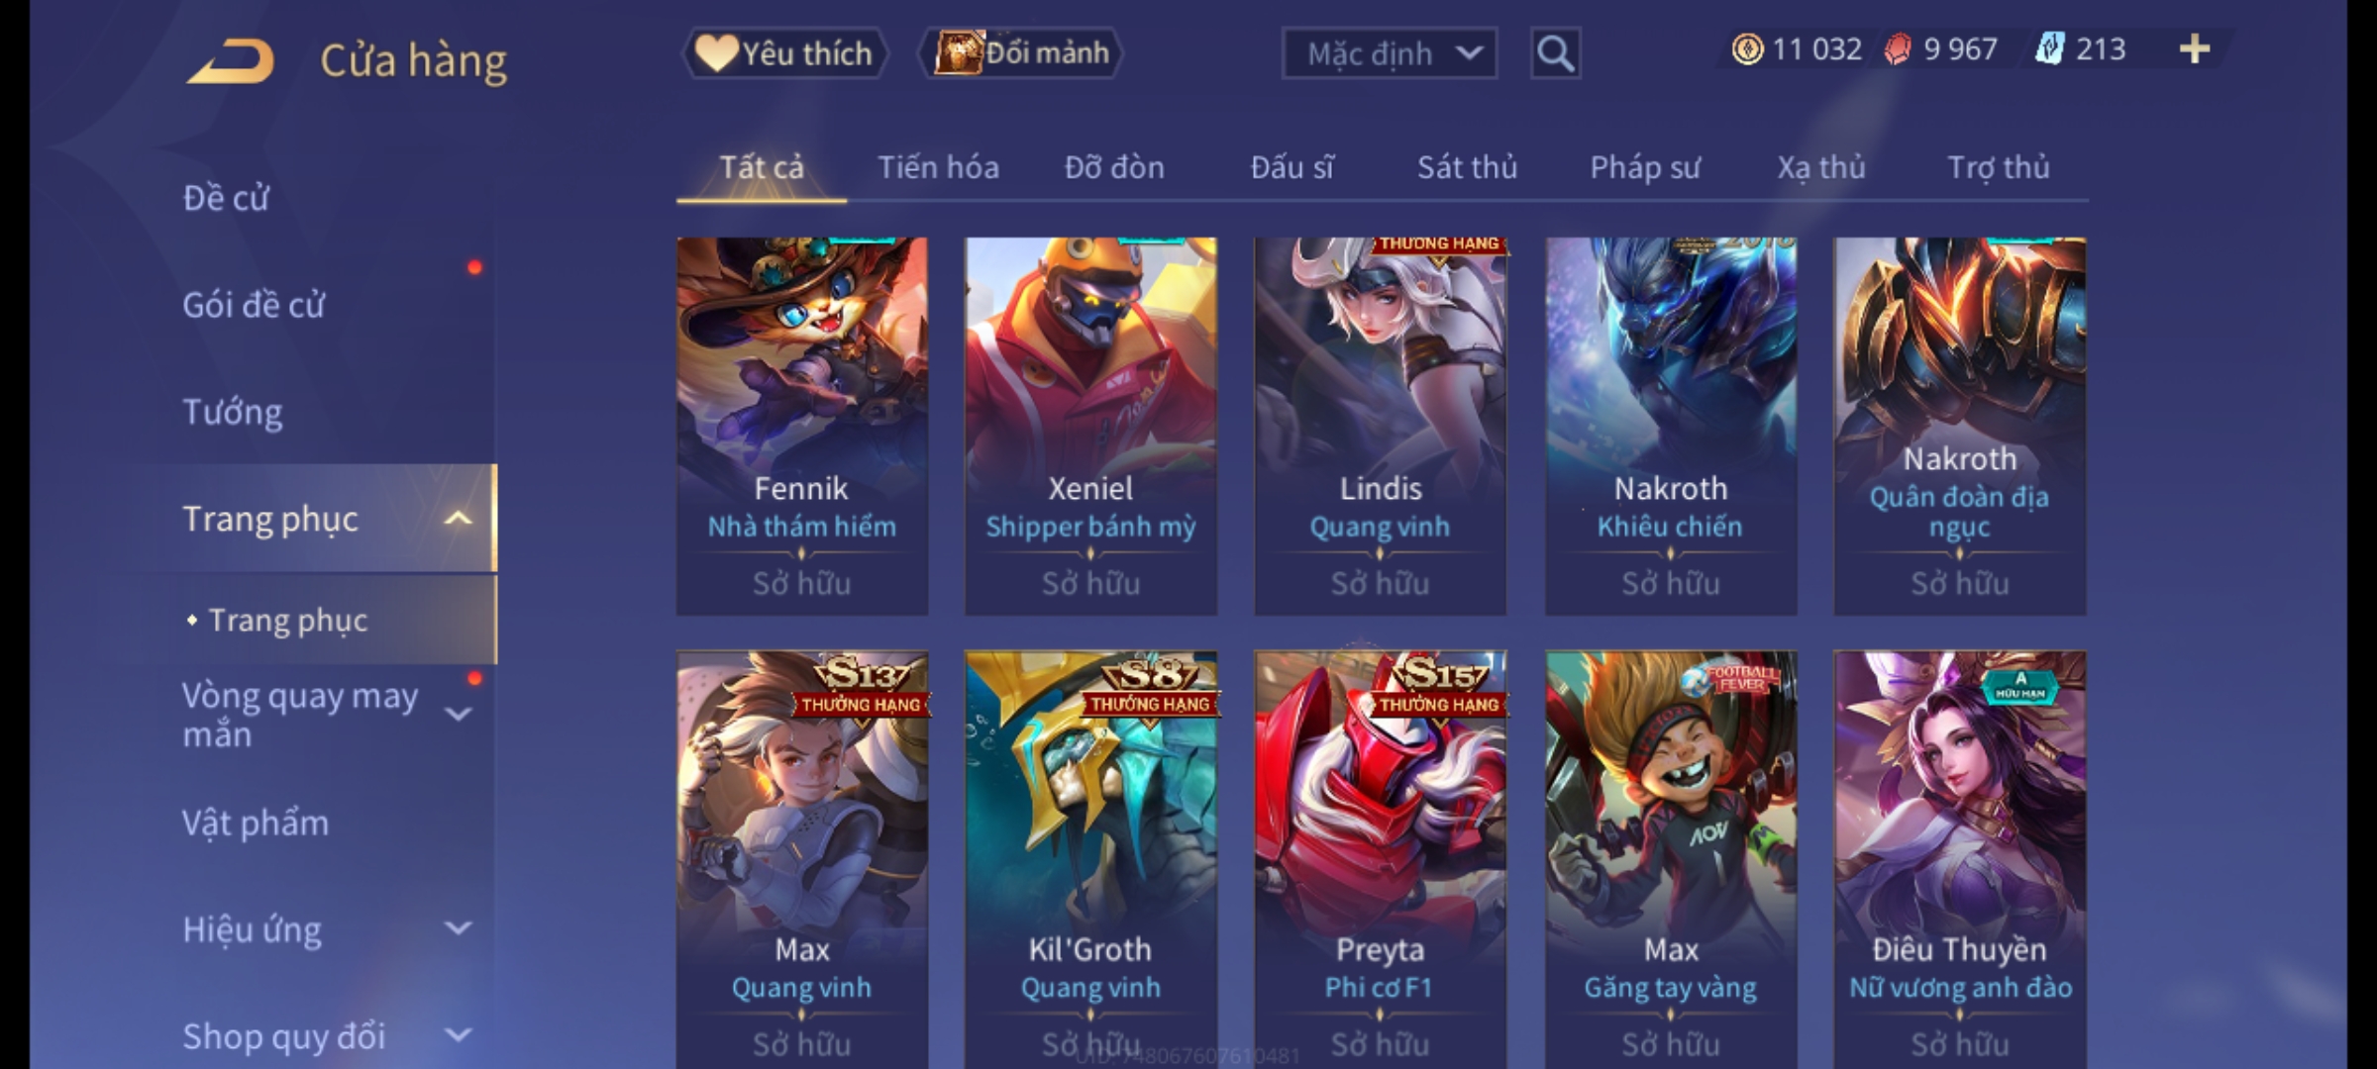The height and width of the screenshot is (1069, 2377).
Task: Switch to the Sát thủ tab
Action: pos(1467,167)
